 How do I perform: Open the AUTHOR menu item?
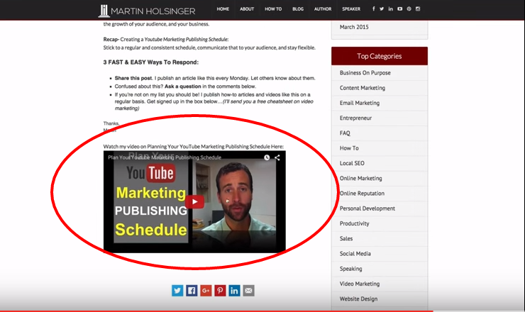tap(323, 9)
